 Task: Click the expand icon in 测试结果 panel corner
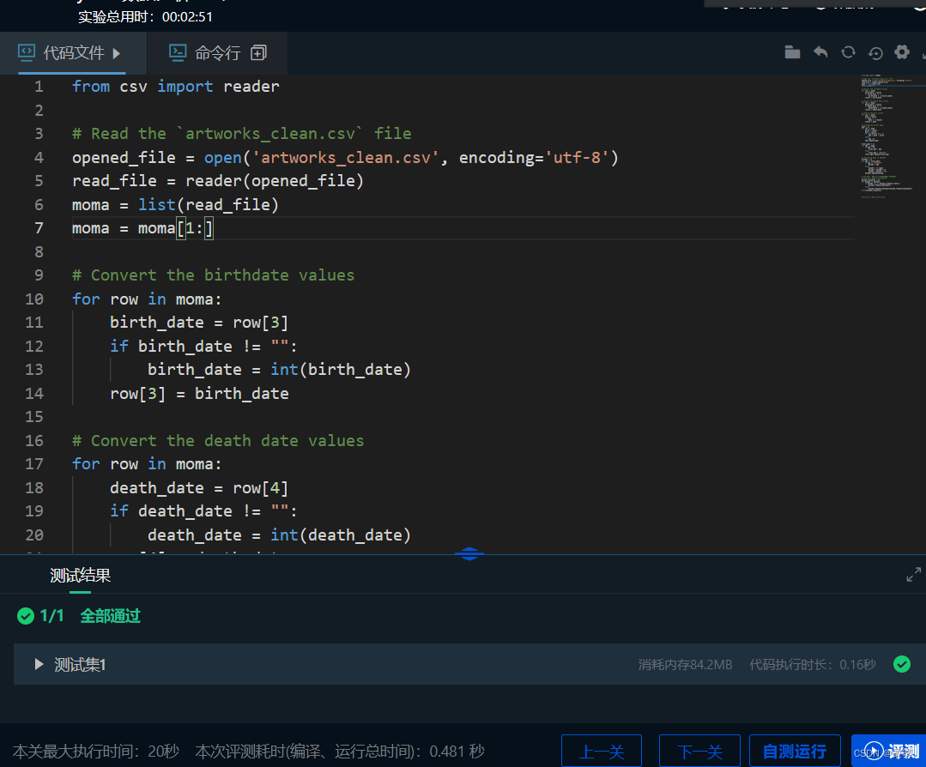[x=913, y=574]
